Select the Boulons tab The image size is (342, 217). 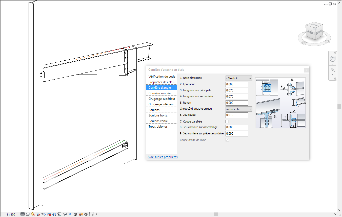coord(154,110)
